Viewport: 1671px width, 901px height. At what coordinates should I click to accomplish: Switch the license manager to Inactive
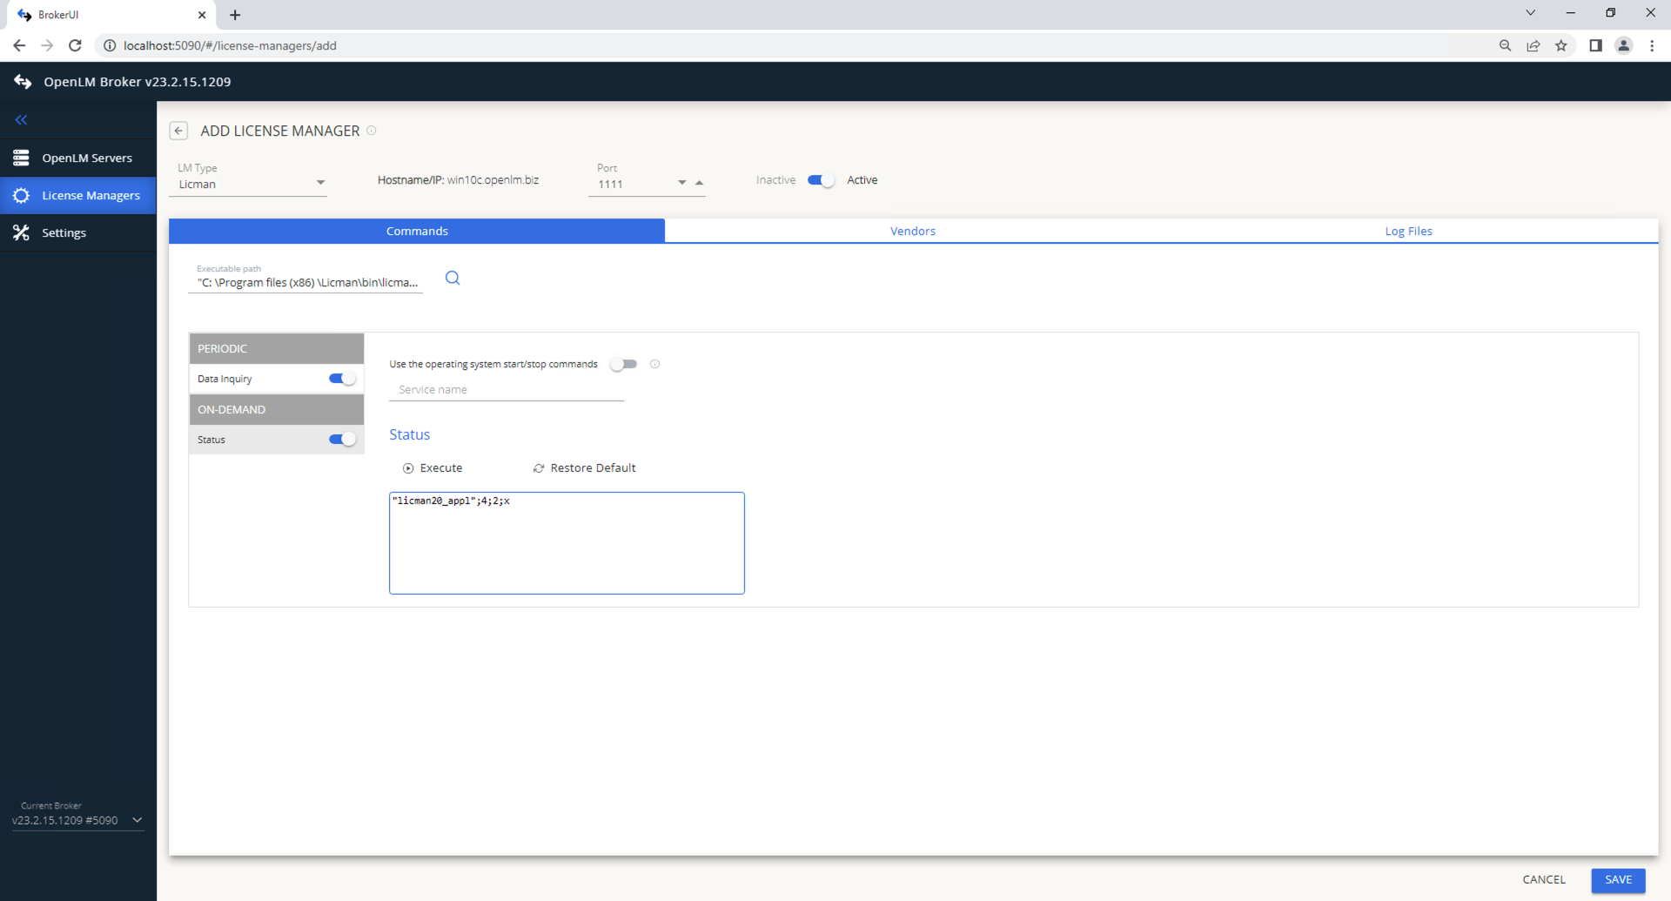819,180
